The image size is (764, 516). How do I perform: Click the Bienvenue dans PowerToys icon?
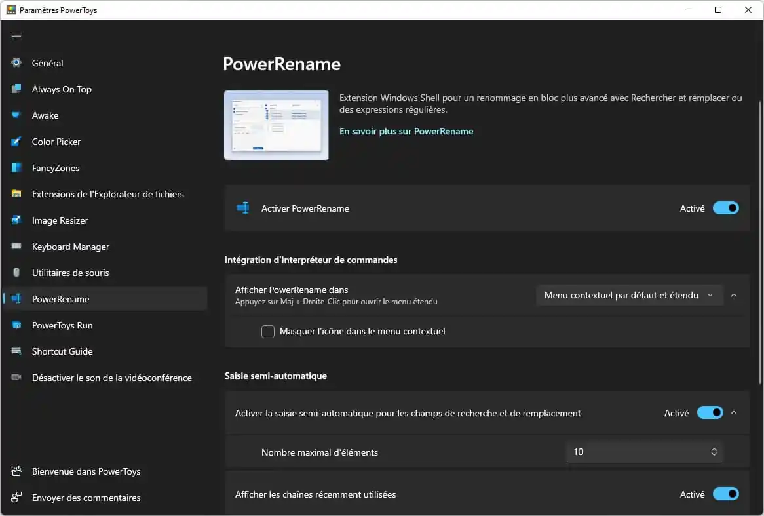tap(16, 471)
